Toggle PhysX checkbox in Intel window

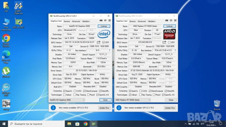coord(88,95)
